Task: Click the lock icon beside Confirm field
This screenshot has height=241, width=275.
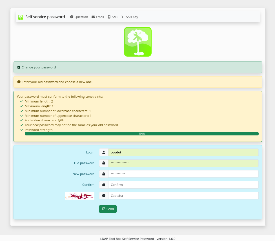Action: 104,185
